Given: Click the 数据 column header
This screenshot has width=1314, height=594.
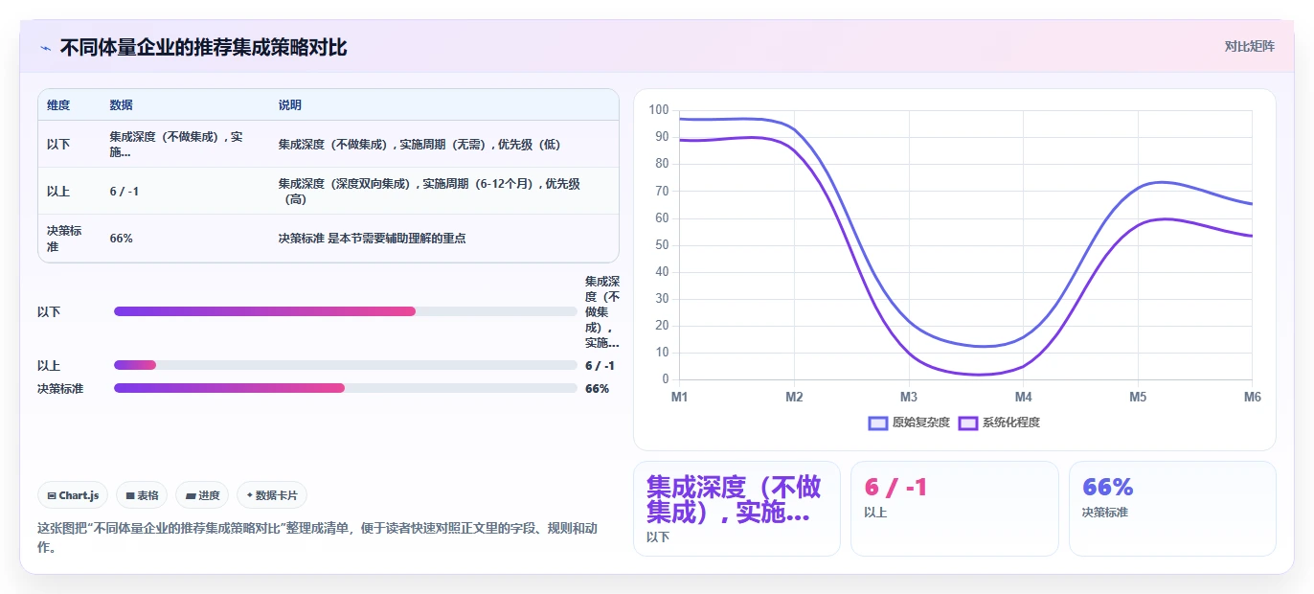Looking at the screenshot, I should (x=121, y=104).
